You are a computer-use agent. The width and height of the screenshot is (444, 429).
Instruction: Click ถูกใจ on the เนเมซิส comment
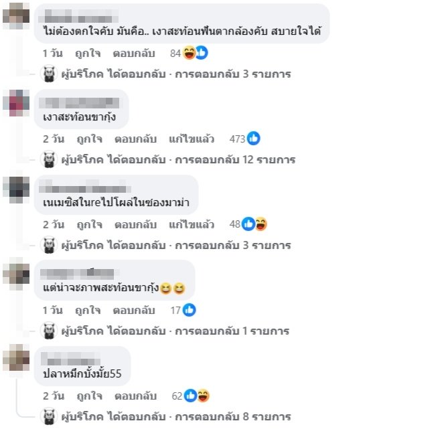(90, 225)
